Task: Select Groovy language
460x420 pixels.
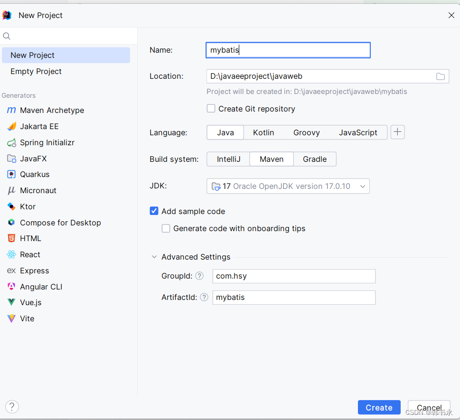Action: point(307,132)
